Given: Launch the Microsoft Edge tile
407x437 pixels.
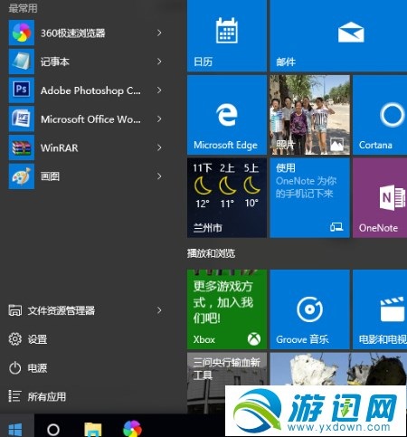Looking at the screenshot, I should click(227, 115).
